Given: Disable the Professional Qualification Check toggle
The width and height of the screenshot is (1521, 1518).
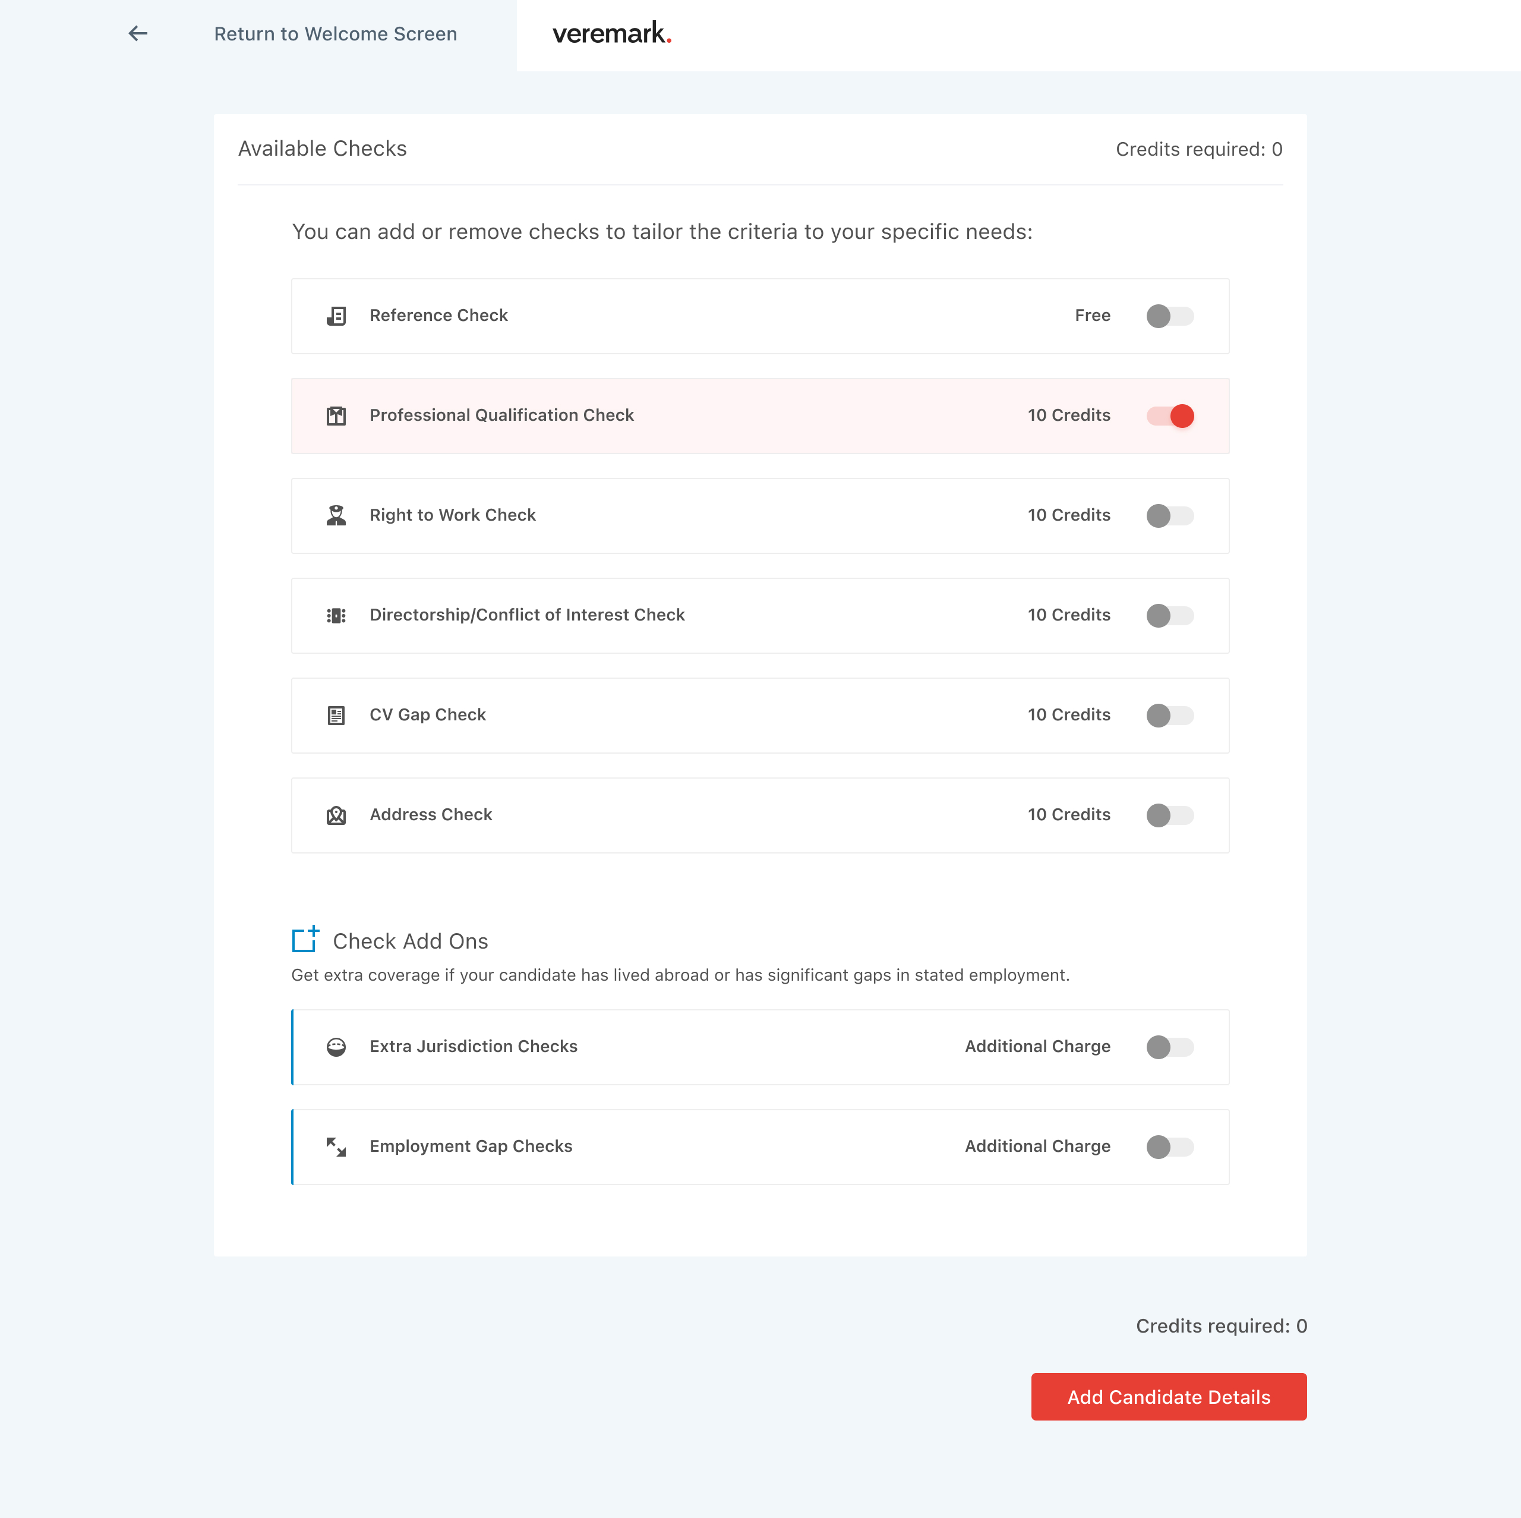Looking at the screenshot, I should click(1170, 416).
